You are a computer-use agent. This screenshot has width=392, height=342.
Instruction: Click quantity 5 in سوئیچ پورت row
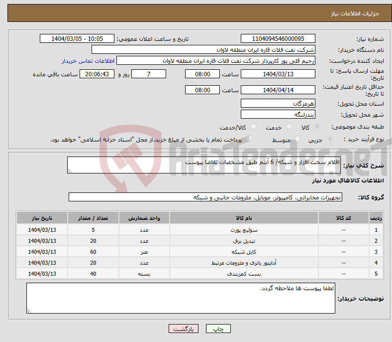point(93,230)
